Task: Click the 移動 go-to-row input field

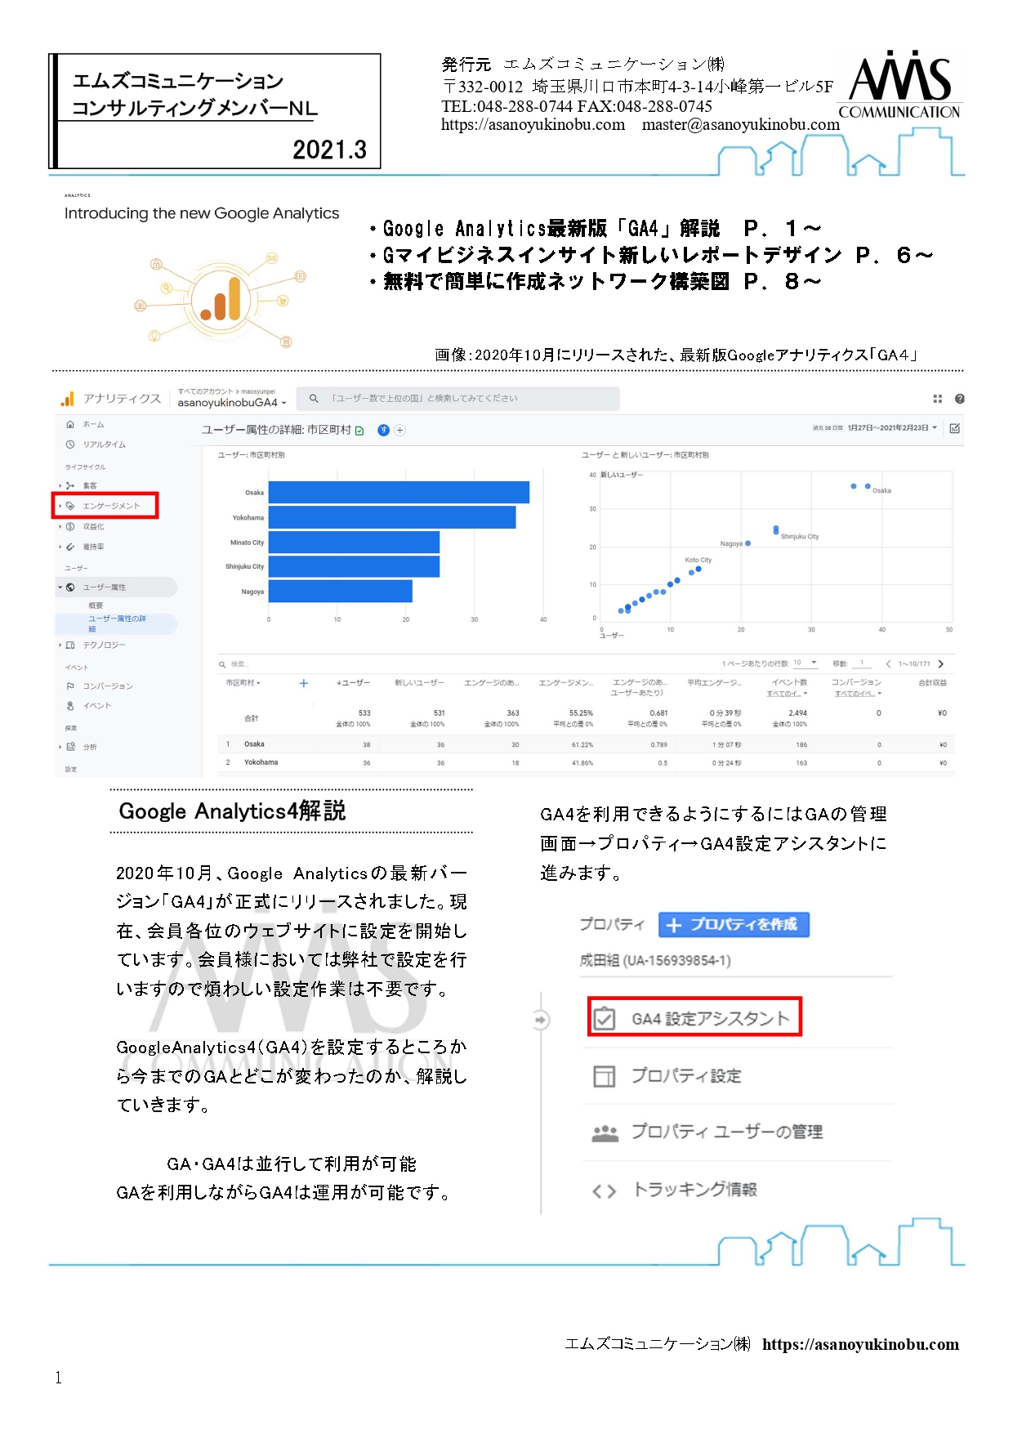Action: click(x=862, y=663)
